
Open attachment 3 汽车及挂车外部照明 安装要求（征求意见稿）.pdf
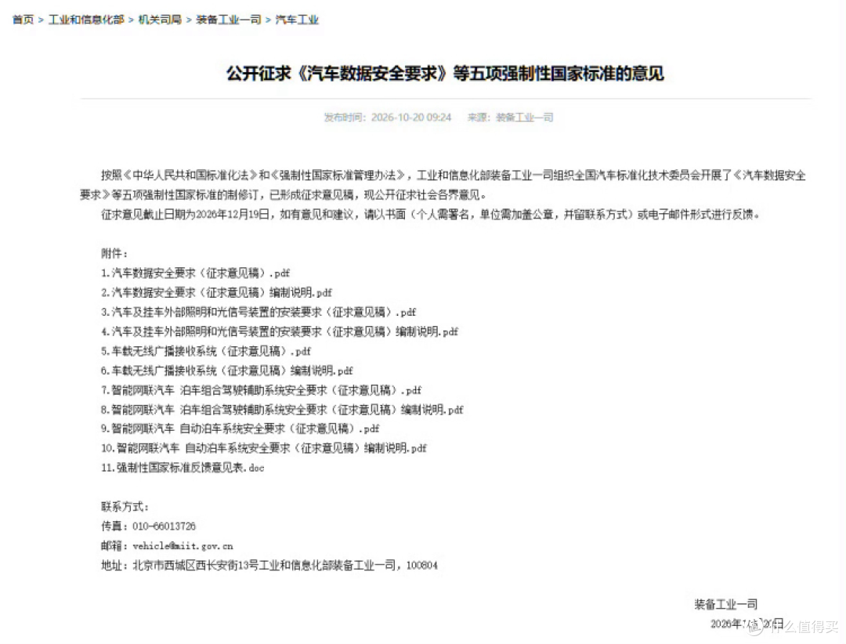(x=258, y=312)
